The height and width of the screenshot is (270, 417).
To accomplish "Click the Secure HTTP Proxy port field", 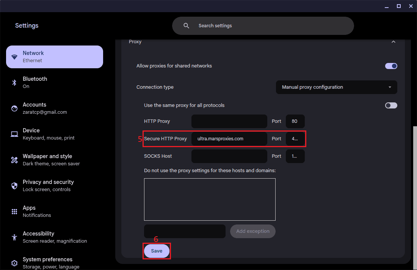I will point(295,139).
